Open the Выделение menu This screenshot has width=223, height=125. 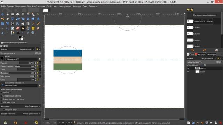(21, 6)
